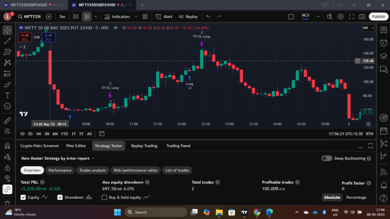Select the trend line drawing tool
The width and height of the screenshot is (390, 219).
point(8,41)
